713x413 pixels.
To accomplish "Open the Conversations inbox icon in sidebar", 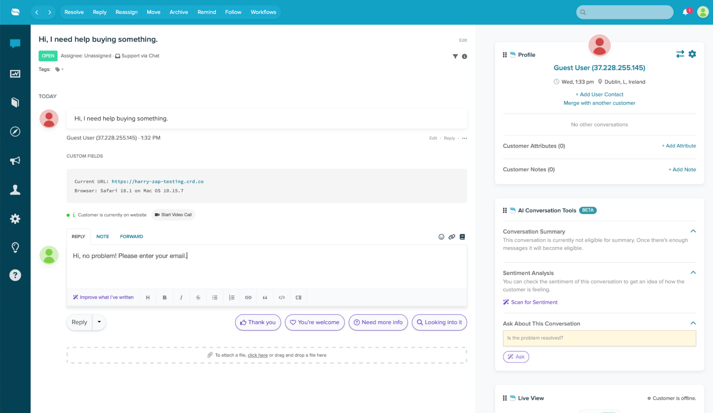I will (x=15, y=44).
